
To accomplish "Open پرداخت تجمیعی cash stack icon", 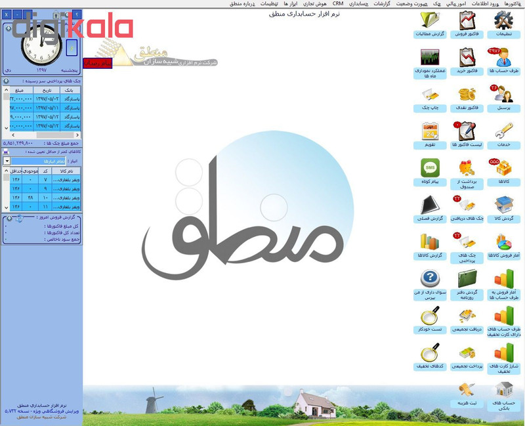I will [x=467, y=353].
